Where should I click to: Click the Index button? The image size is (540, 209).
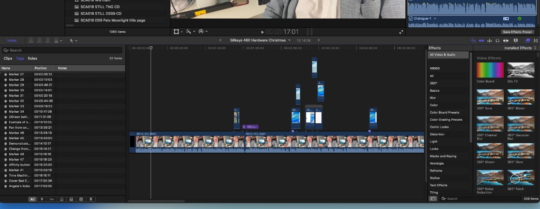click(12, 40)
